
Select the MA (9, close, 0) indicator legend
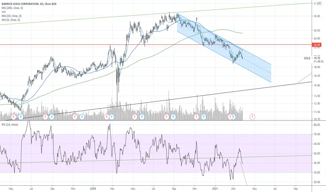pyautogui.click(x=11, y=20)
